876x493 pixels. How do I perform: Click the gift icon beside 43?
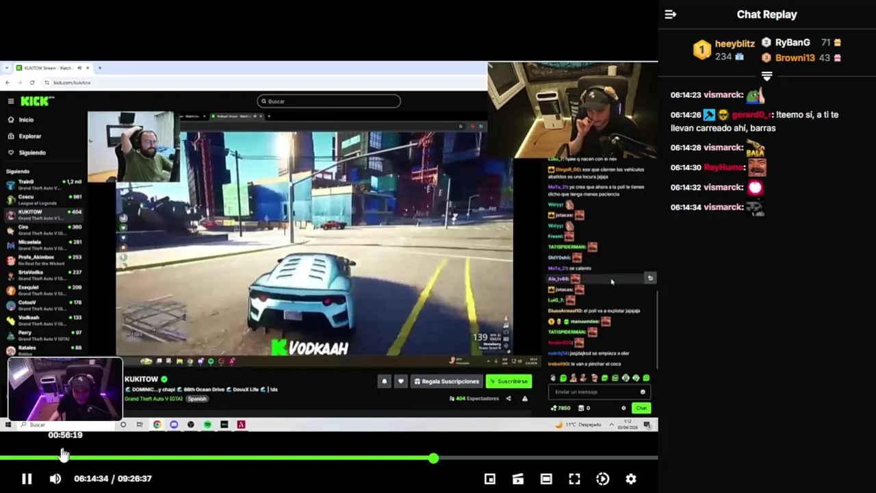point(837,58)
